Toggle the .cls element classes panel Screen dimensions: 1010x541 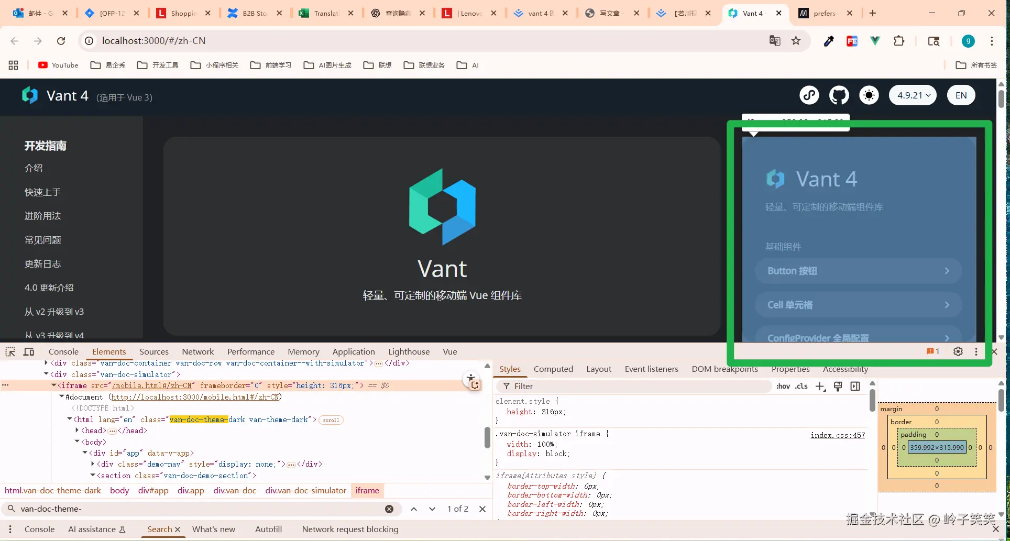click(x=802, y=387)
